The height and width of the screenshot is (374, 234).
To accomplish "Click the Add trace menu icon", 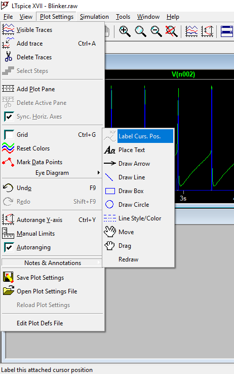I will [8, 44].
